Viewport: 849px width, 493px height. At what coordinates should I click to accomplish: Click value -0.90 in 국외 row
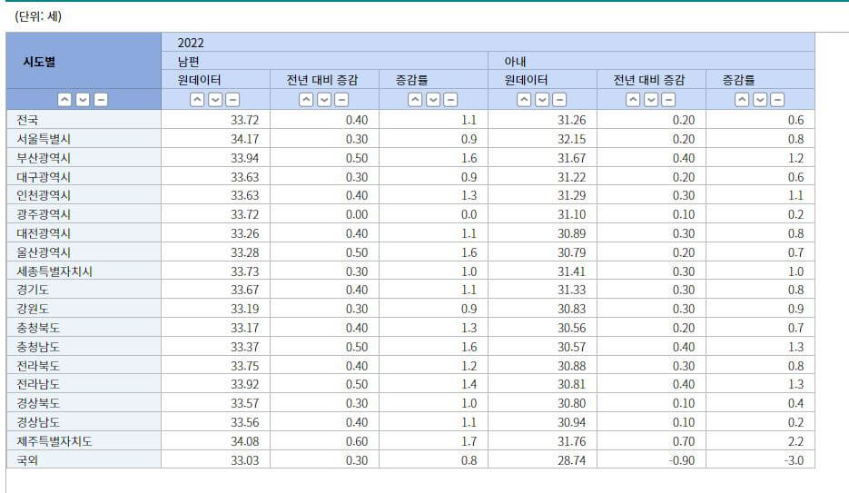pos(682,460)
